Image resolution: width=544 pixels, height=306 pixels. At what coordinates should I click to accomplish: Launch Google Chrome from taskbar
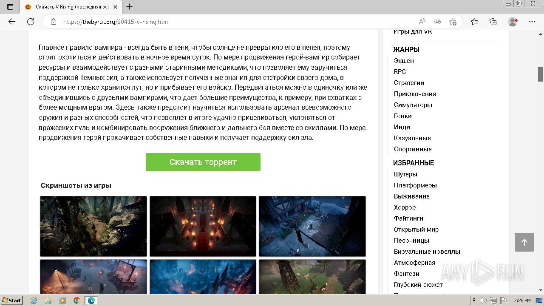[77, 300]
